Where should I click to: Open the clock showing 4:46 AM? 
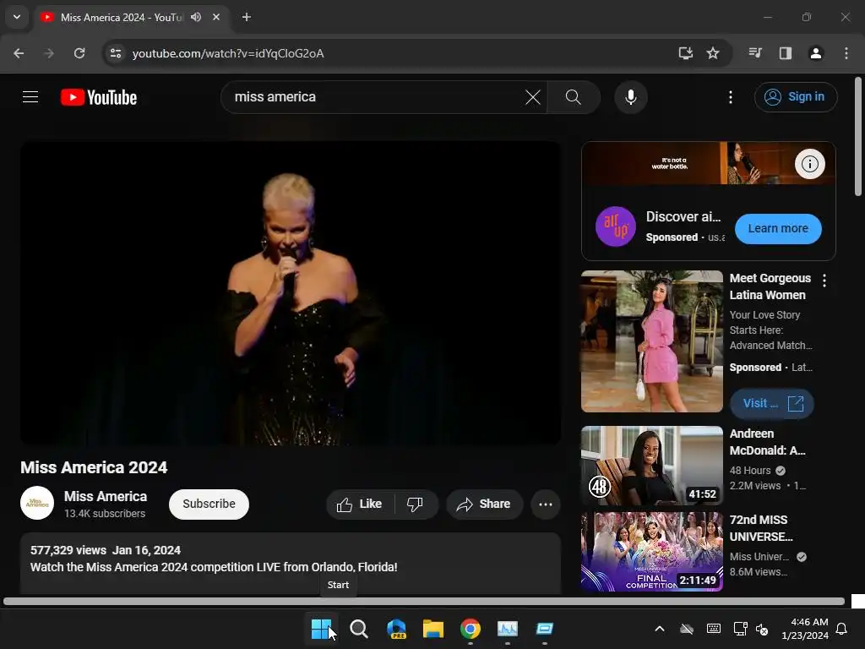click(805, 629)
